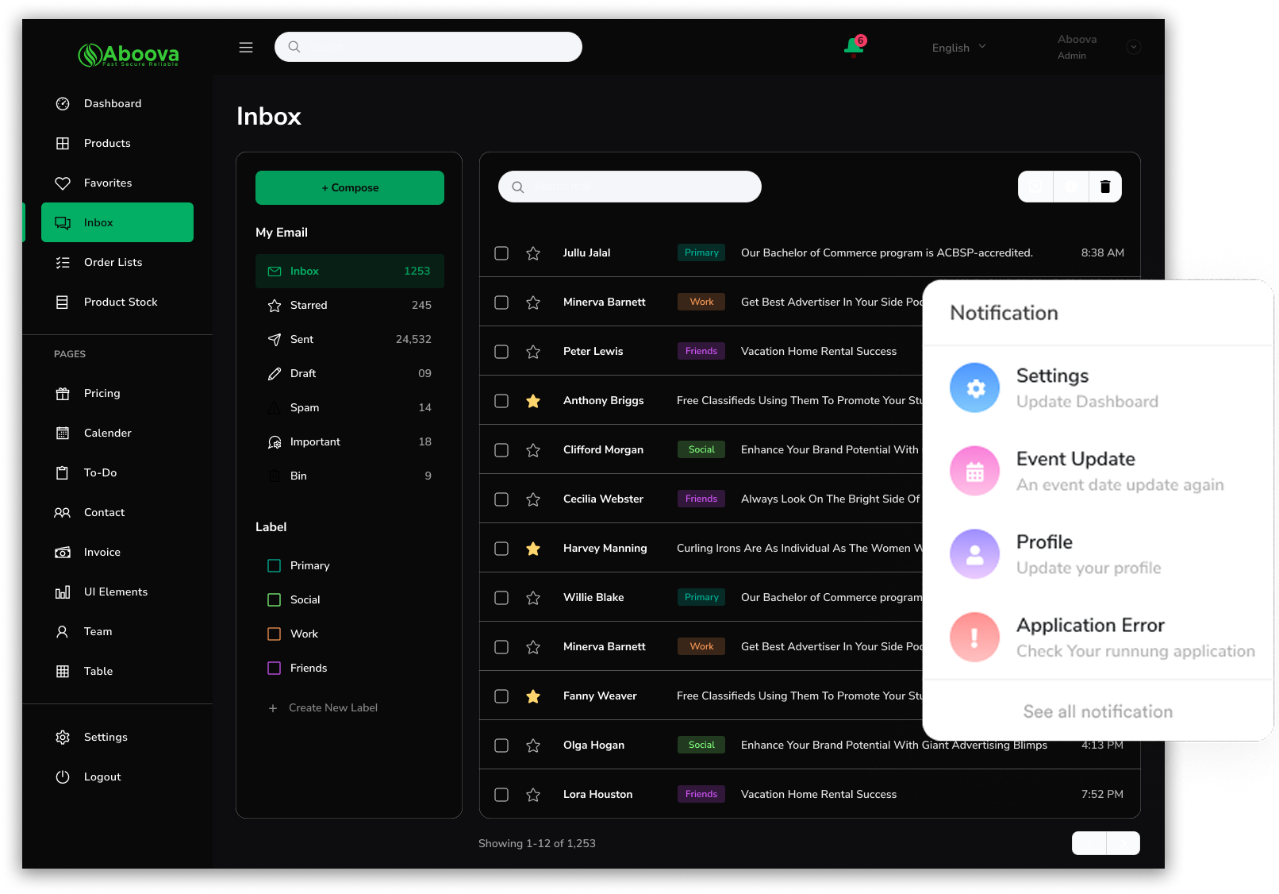1279x894 pixels.
Task: Toggle the hamburger menu in top bar
Action: click(x=246, y=48)
